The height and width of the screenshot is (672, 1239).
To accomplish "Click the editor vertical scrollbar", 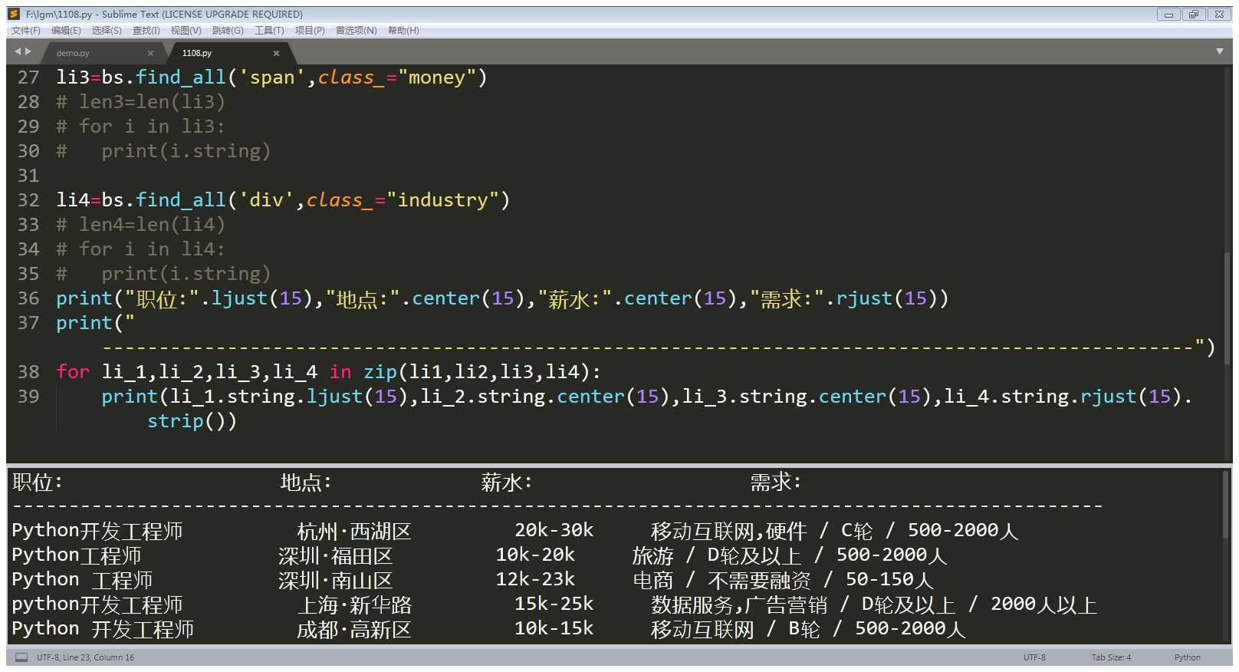I will (1227, 307).
